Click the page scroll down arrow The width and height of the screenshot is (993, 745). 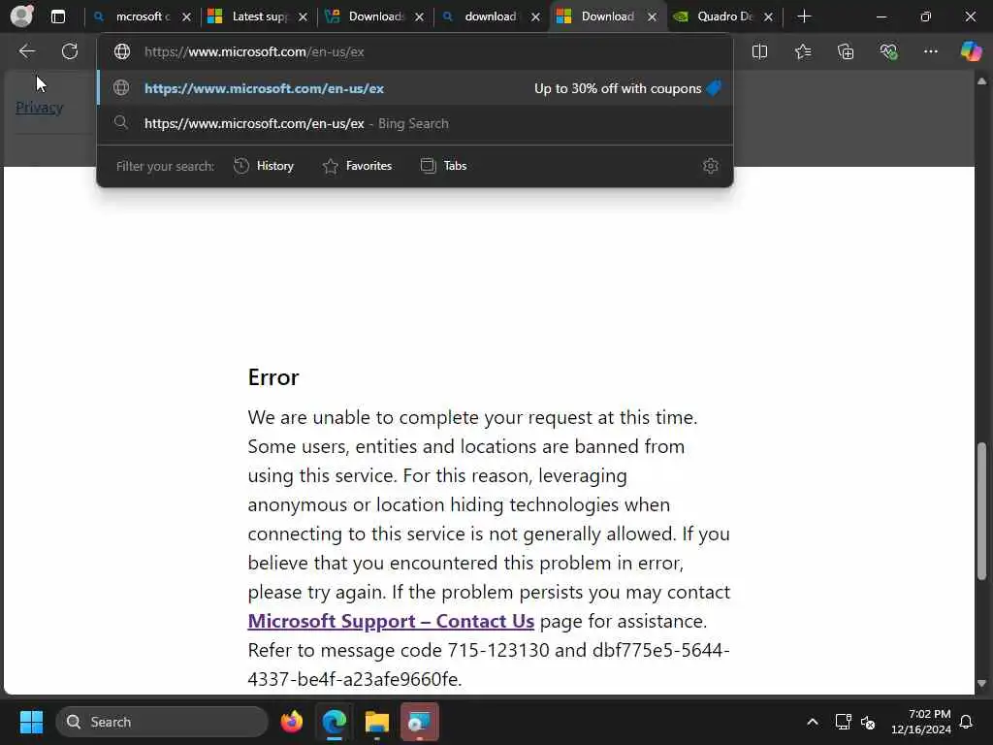[x=982, y=684]
